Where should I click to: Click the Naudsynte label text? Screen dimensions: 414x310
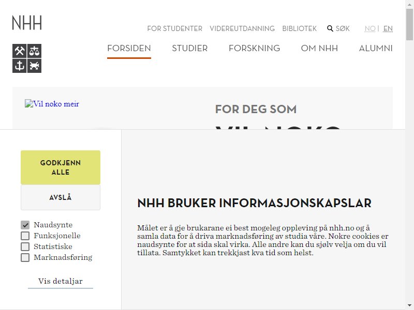tap(53, 225)
